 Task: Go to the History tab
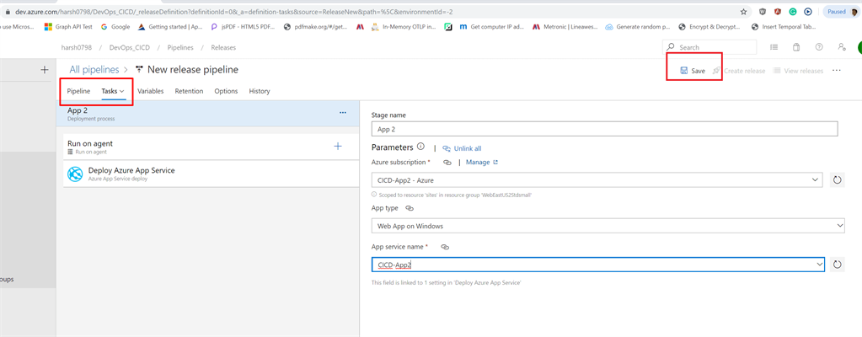coord(260,91)
